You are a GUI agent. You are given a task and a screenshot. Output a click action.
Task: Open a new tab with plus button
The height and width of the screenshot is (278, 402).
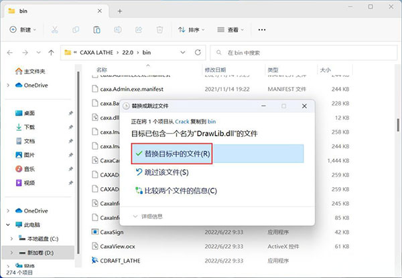pyautogui.click(x=120, y=11)
